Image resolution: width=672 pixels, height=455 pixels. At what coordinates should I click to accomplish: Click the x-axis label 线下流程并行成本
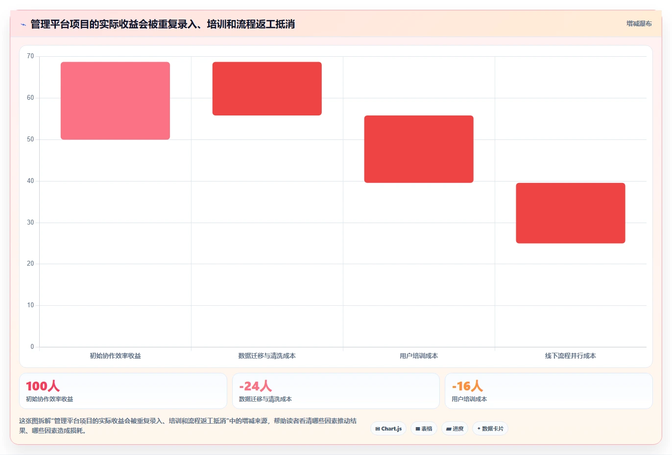[x=571, y=356]
